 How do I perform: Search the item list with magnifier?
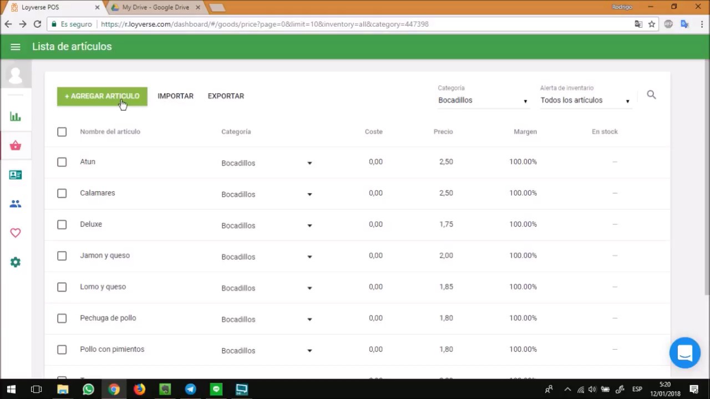[x=651, y=95]
